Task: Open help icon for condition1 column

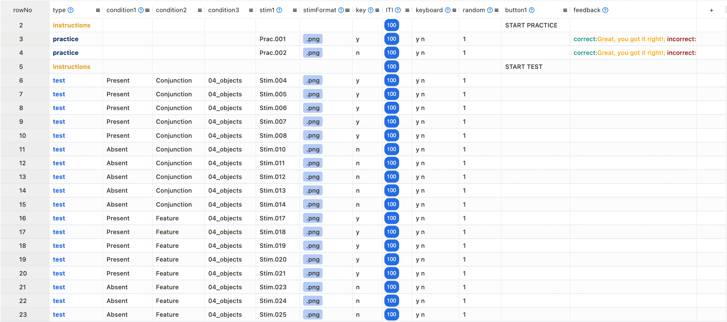Action: (141, 10)
